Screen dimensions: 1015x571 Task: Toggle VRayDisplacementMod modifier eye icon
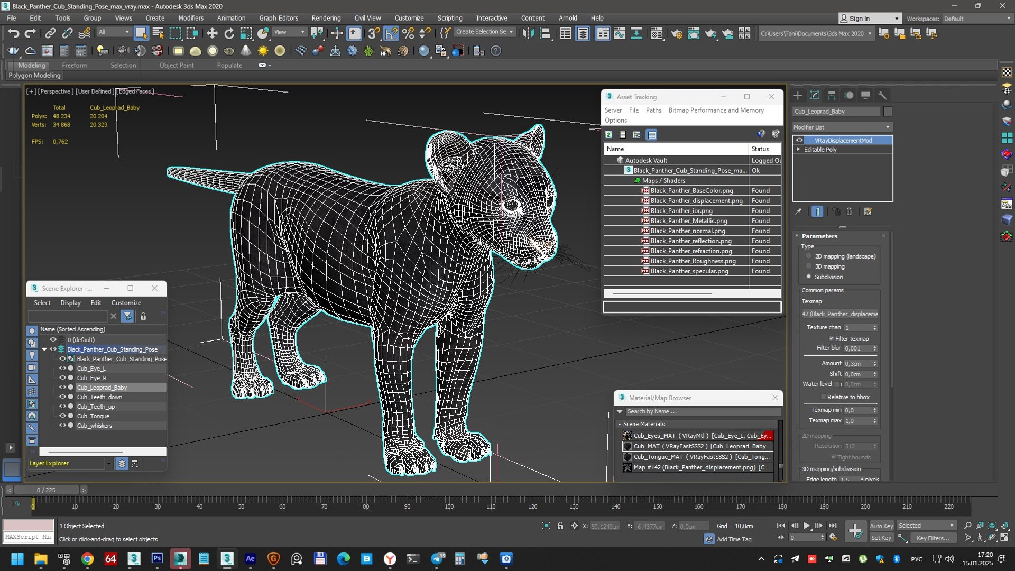(799, 141)
